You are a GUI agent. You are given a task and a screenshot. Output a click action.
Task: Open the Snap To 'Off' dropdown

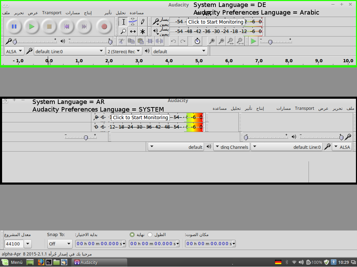tap(60, 244)
